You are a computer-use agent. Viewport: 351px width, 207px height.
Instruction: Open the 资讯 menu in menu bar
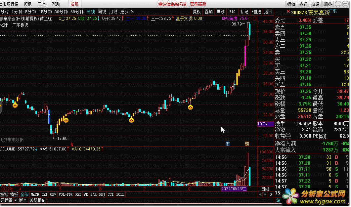[x=27, y=4]
